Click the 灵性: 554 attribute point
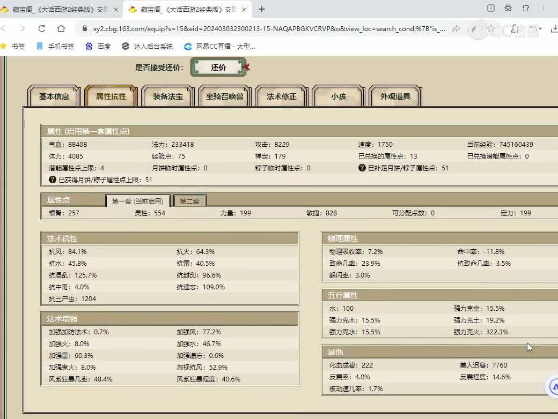Viewport: 558px width, 419px height. tap(150, 213)
